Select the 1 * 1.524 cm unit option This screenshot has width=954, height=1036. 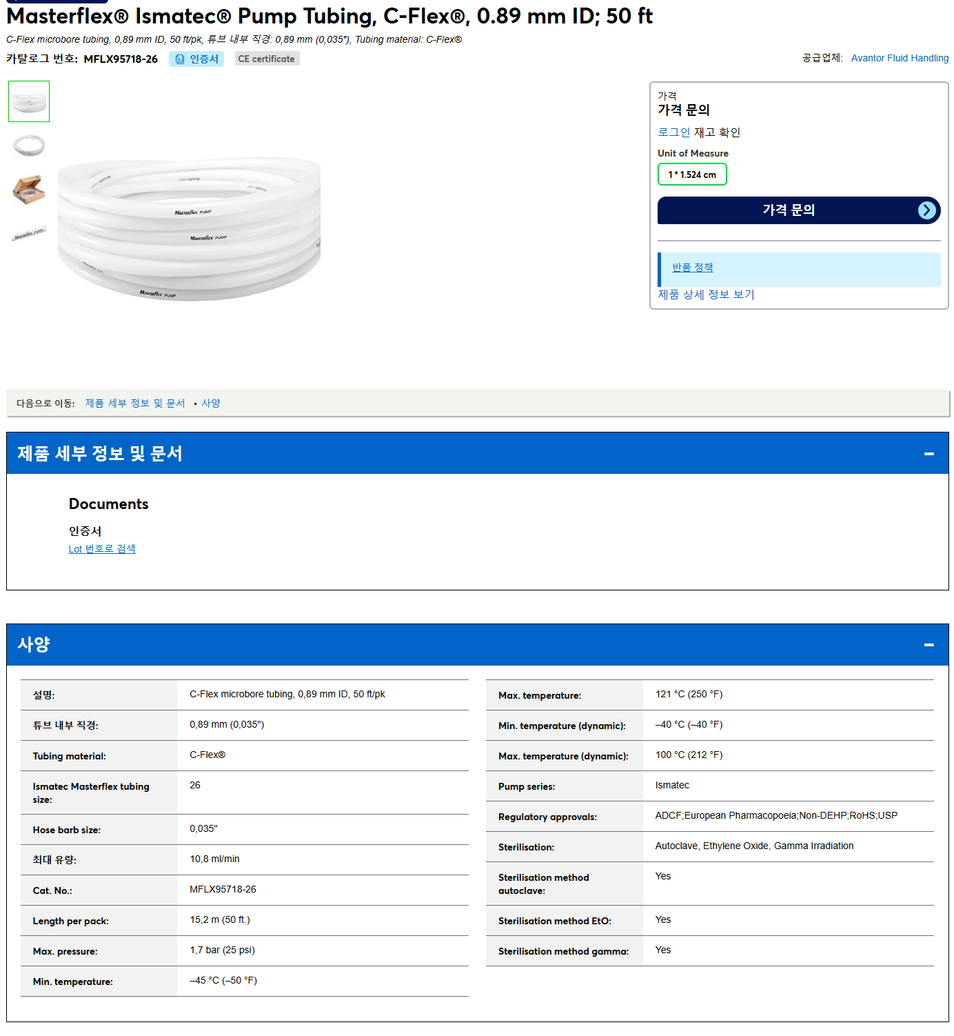[692, 175]
